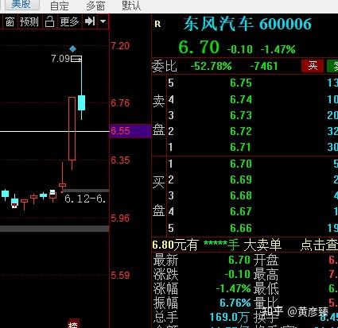Open the 预测 forecast tool

coord(29,21)
